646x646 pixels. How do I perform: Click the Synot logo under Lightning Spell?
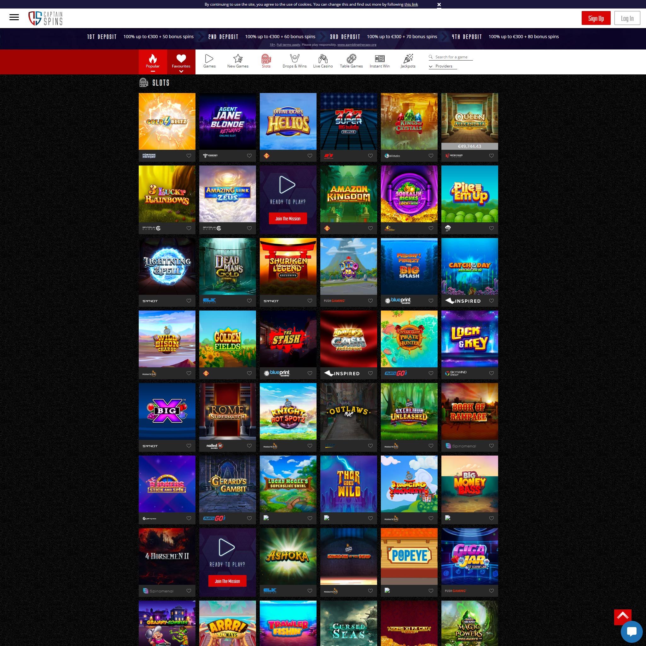click(x=150, y=301)
